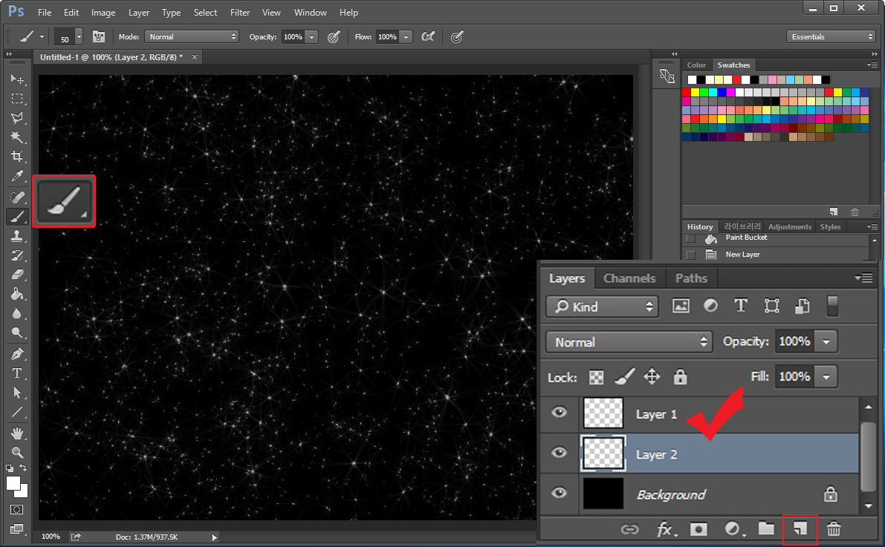Select the Pen tool
Viewport: 885px width, 547px height.
click(17, 354)
